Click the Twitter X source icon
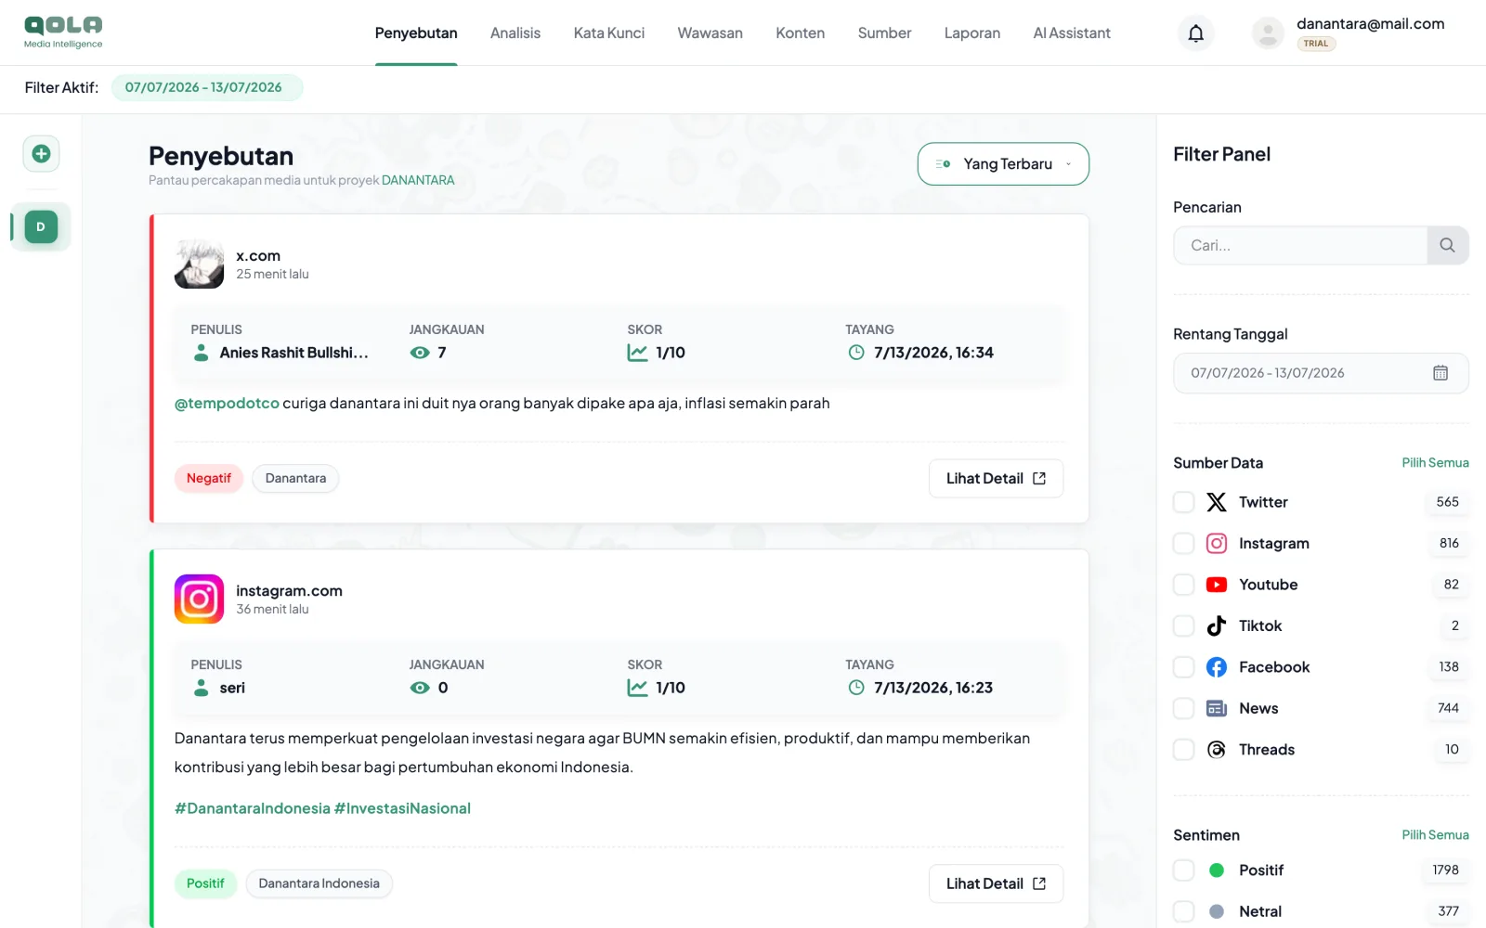The height and width of the screenshot is (928, 1486). [1217, 502]
